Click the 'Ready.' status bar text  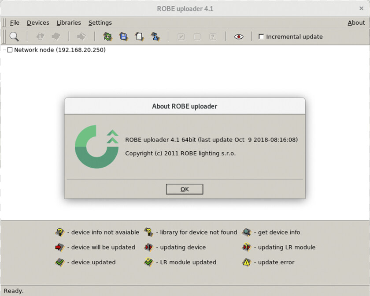[x=14, y=291]
